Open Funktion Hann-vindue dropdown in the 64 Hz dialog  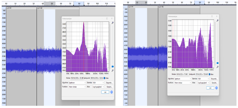(x=183, y=83)
